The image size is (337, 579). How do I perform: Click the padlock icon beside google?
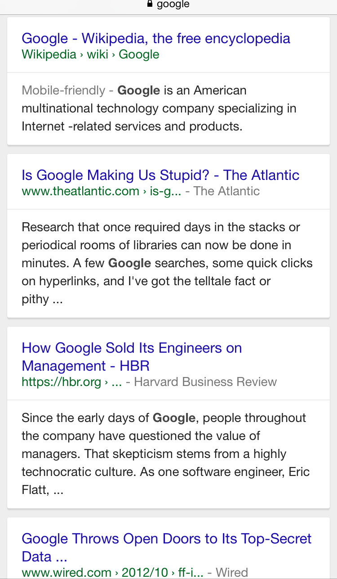(150, 4)
